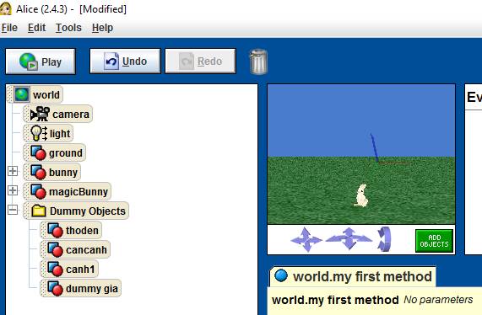The height and width of the screenshot is (315, 482).
Task: Click the camera forward/back/turn arrows control
Action: tap(349, 238)
